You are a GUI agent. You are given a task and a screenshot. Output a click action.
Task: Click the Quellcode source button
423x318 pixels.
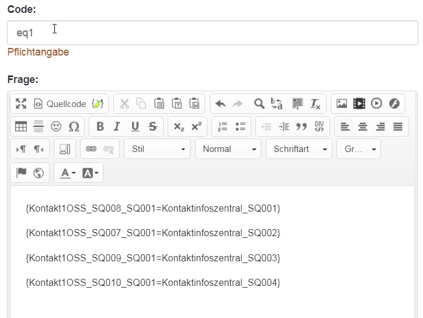point(60,103)
